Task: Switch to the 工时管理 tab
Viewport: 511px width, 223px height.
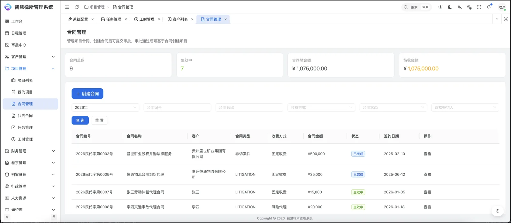Action: (144, 19)
